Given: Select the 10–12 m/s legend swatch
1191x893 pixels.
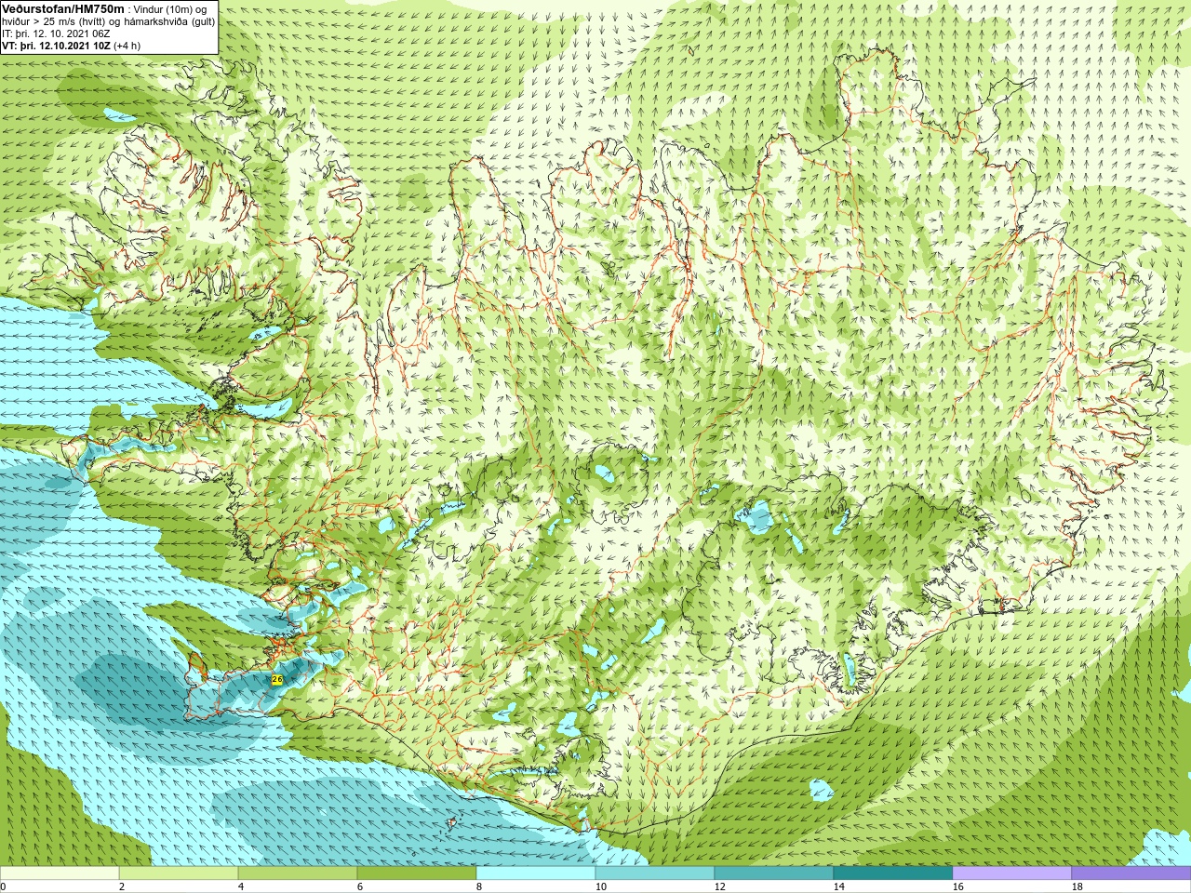Looking at the screenshot, I should [655, 873].
